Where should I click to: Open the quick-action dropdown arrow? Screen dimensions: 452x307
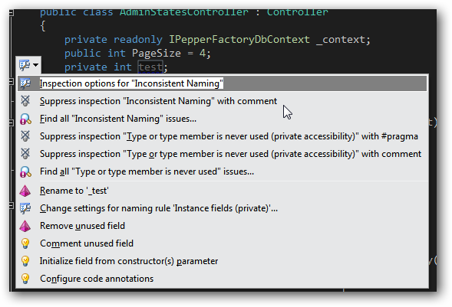[36, 65]
